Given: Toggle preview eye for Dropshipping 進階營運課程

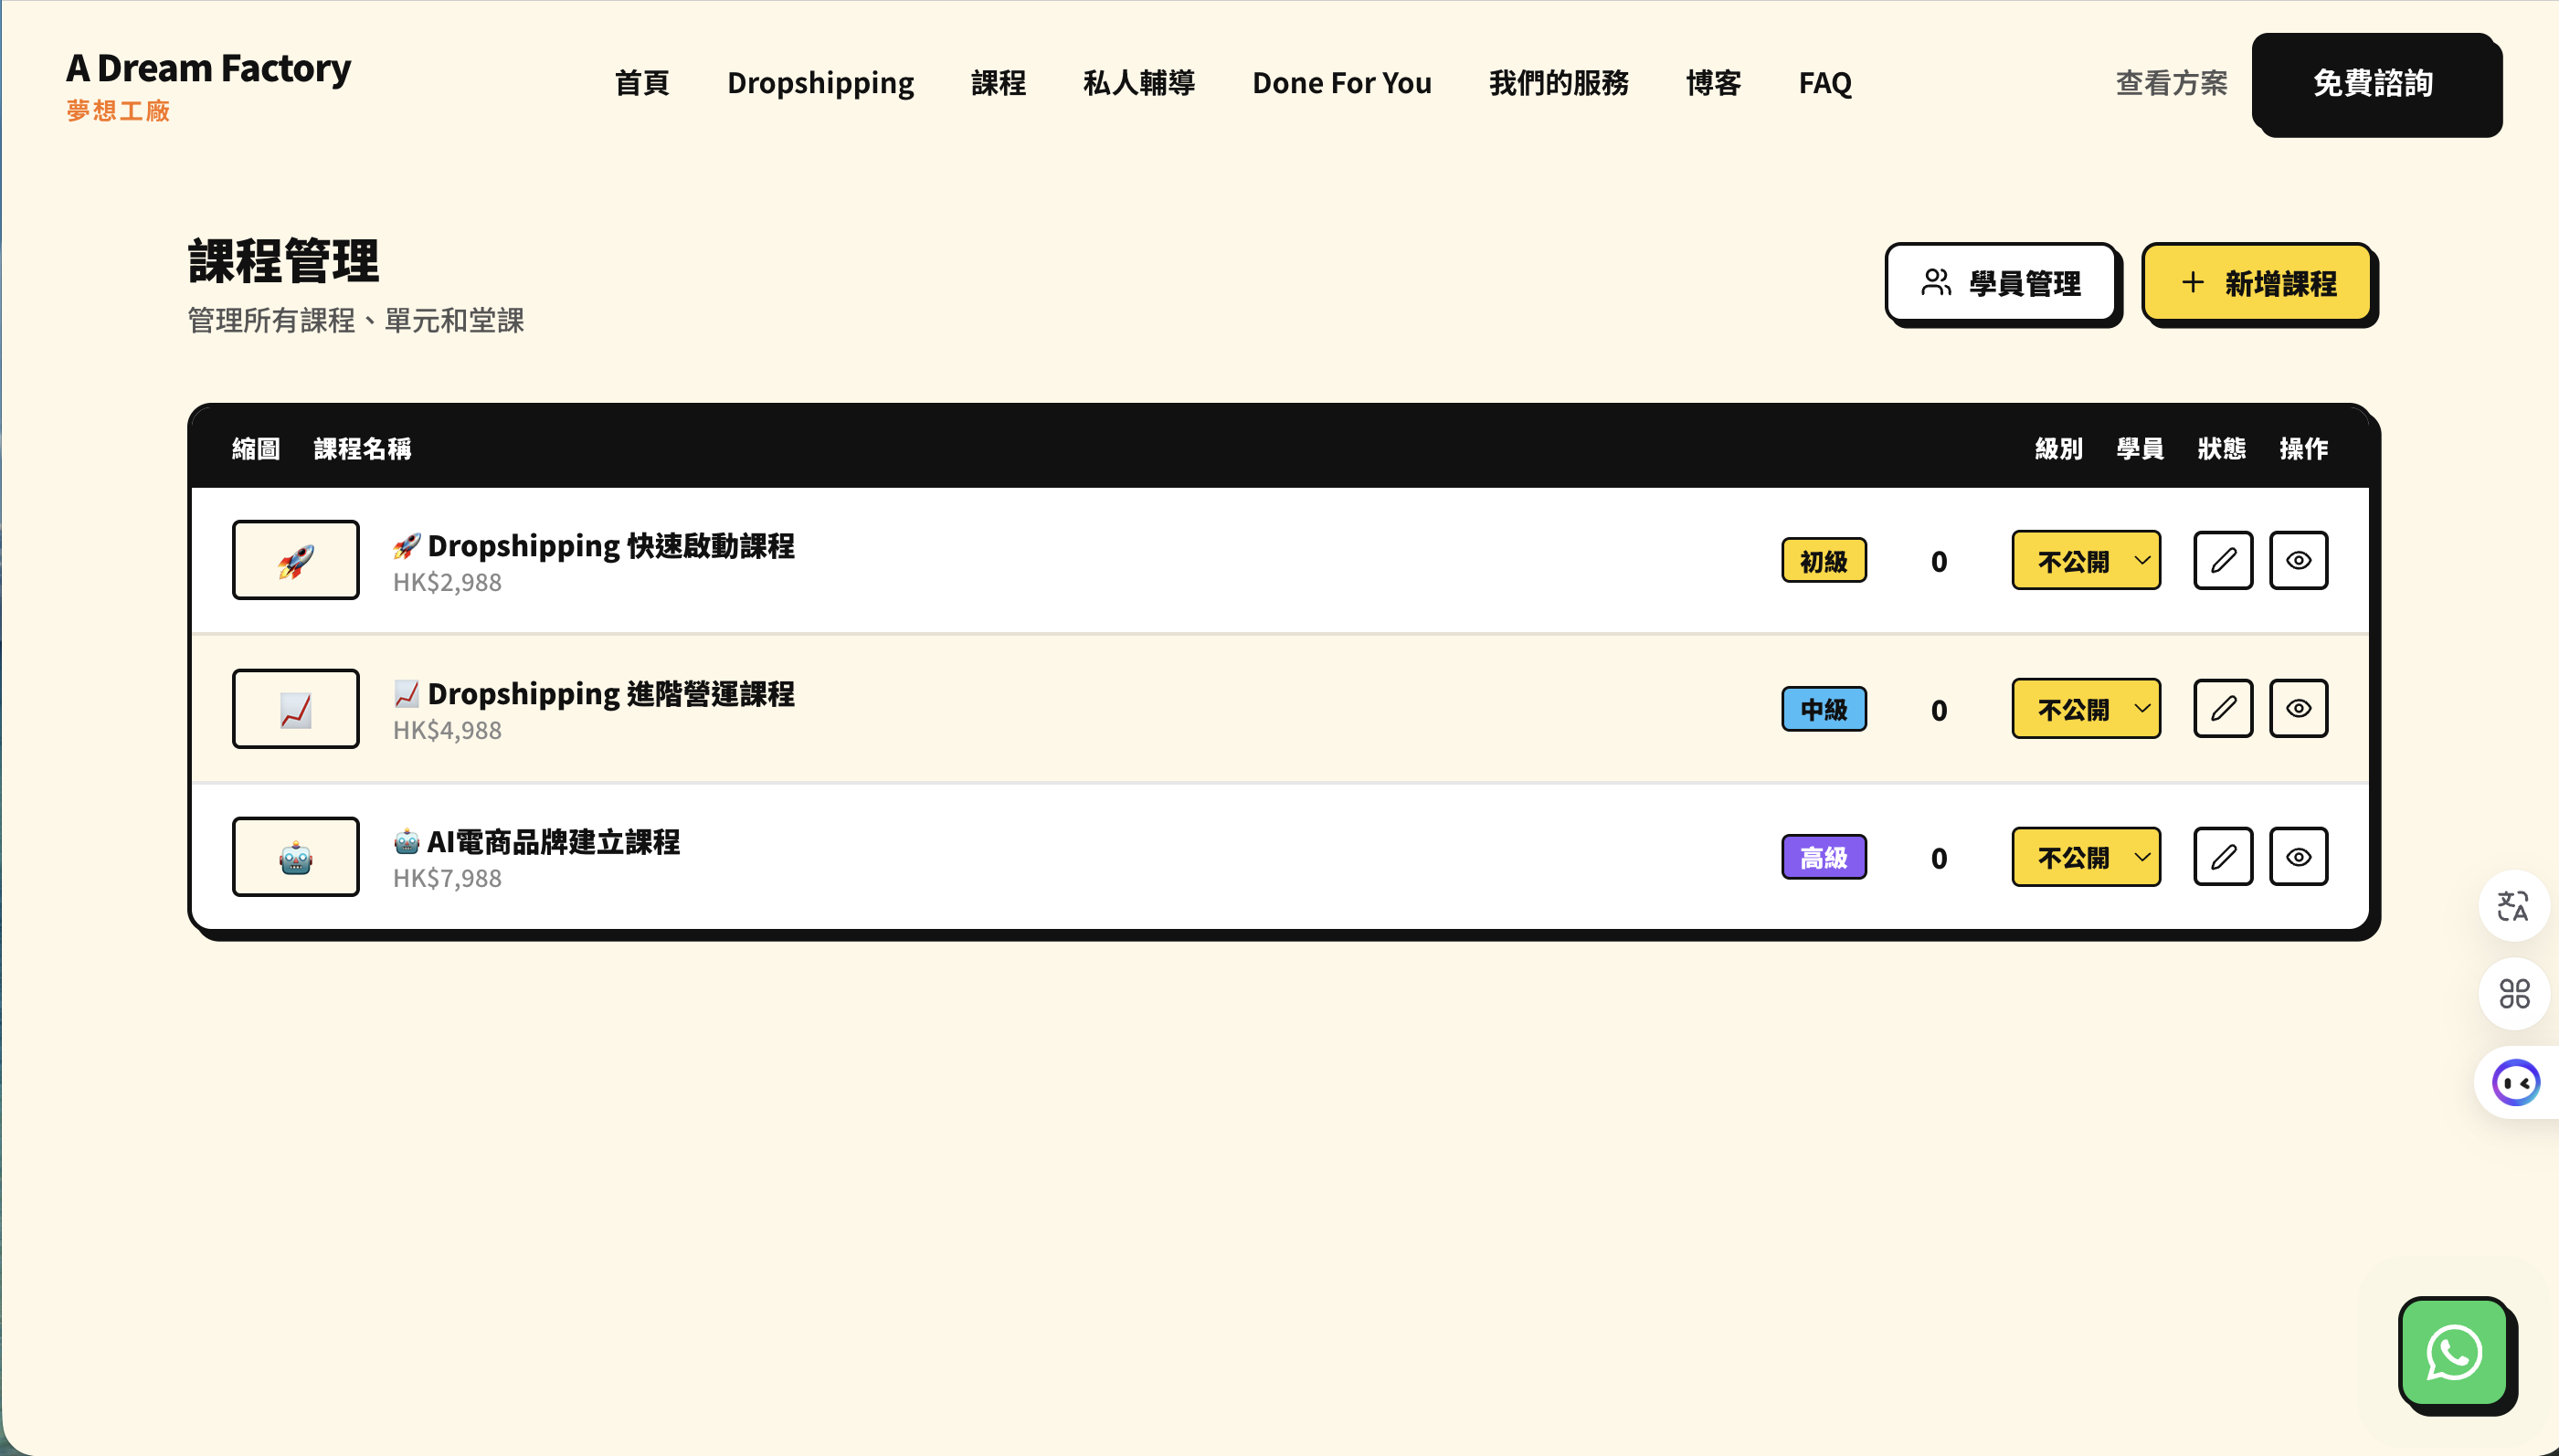Looking at the screenshot, I should click(x=2298, y=709).
